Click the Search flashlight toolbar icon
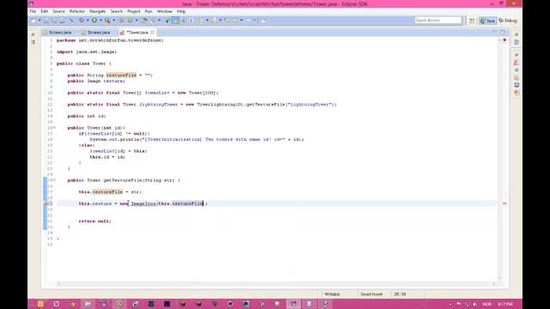This screenshot has height=309, width=550. pos(153,21)
